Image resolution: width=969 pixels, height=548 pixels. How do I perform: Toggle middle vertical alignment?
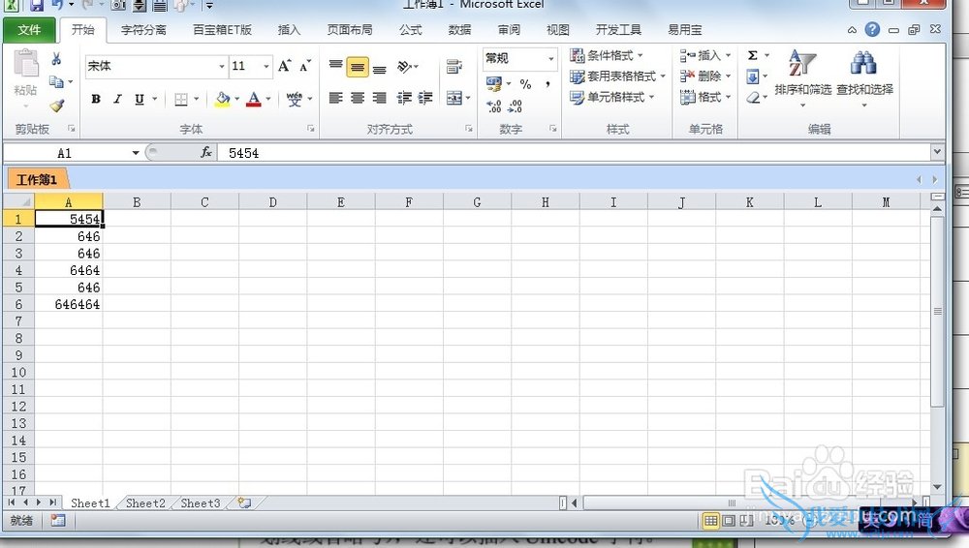click(358, 67)
